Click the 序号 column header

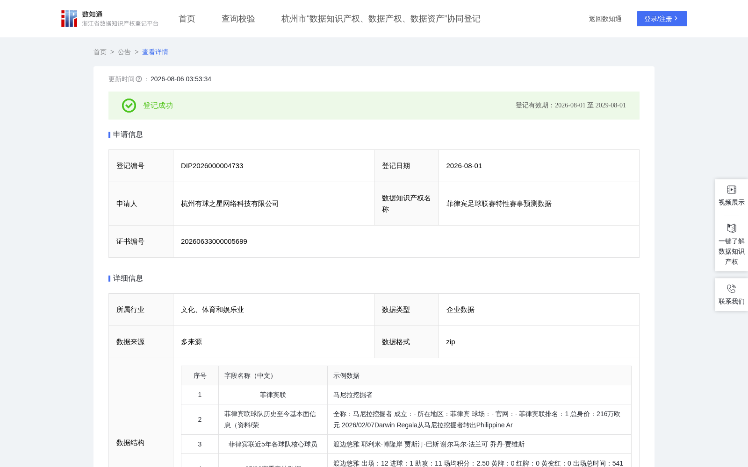point(200,375)
